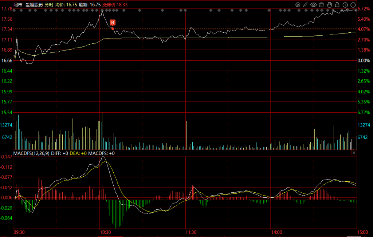
Task: Open chart settings gear icon
Action: pos(298,5)
